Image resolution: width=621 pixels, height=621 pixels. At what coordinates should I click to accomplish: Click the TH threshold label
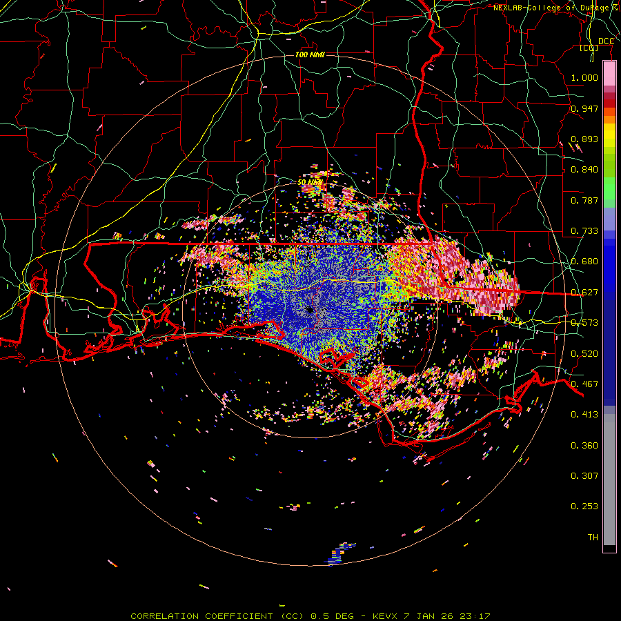[593, 538]
